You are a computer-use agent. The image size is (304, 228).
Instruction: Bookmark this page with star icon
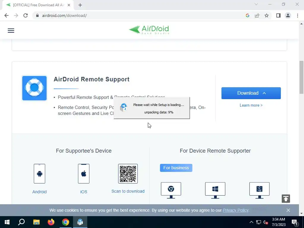coord(267,15)
